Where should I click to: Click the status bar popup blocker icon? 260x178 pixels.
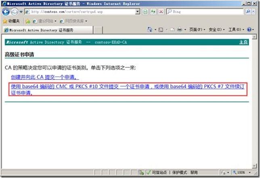pyautogui.click(x=141, y=172)
